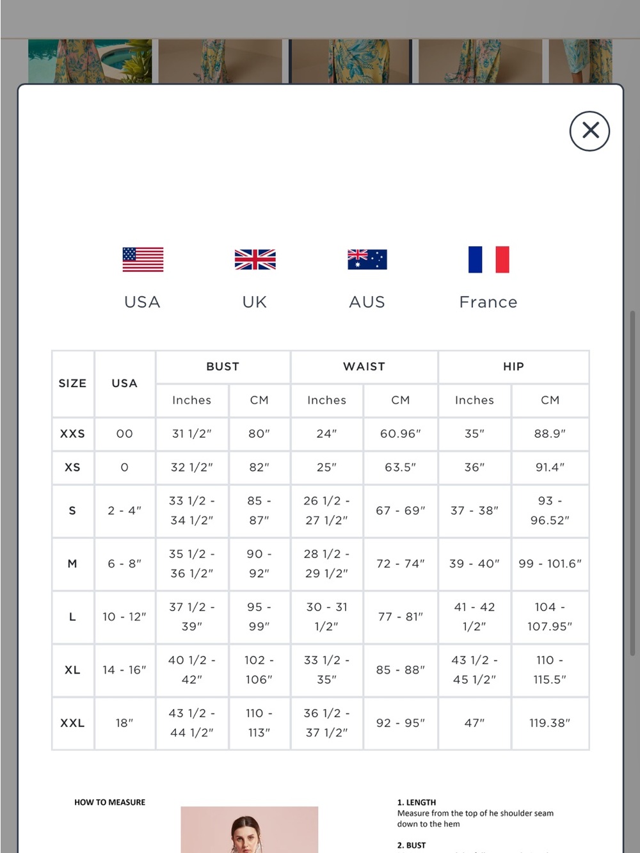The height and width of the screenshot is (853, 640).
Task: Click the XXS size row label
Action: [x=72, y=434]
